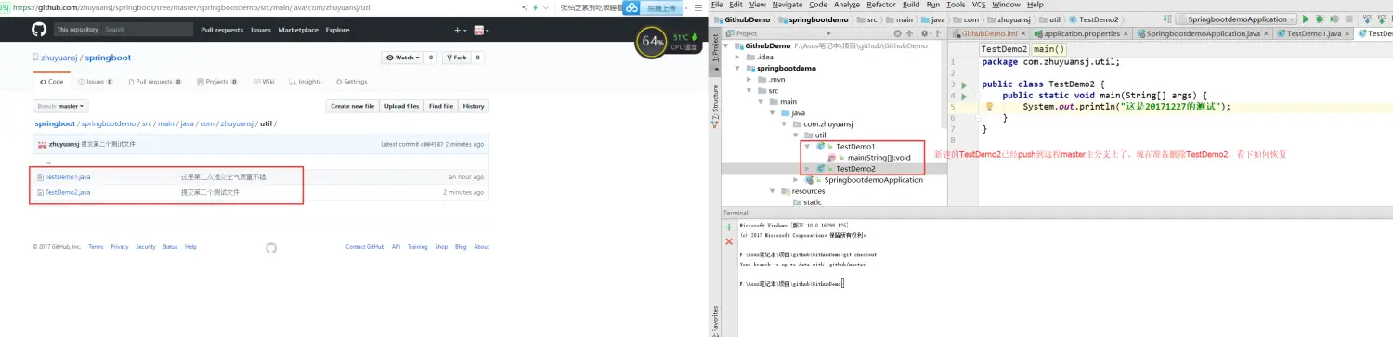Expand the .idea folder in project tree
This screenshot has width=1393, height=337.
pyautogui.click(x=738, y=57)
